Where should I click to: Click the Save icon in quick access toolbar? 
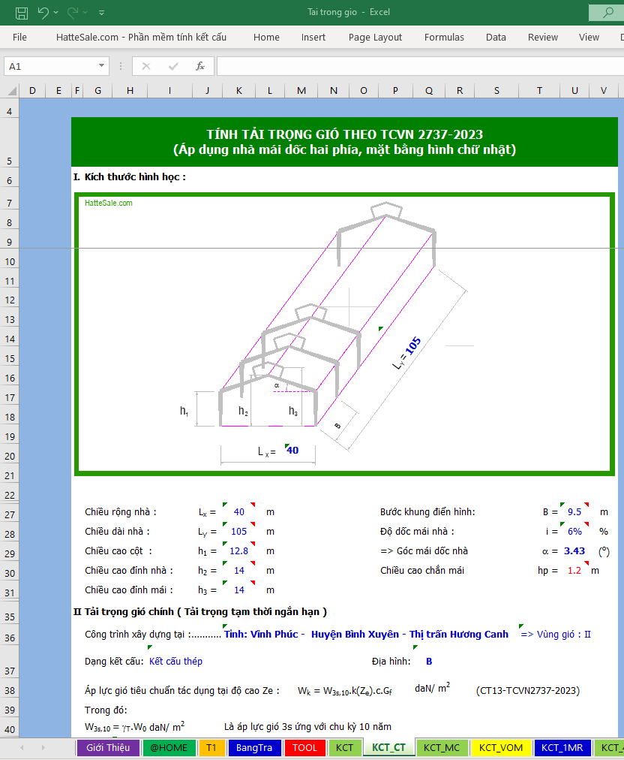[x=22, y=13]
